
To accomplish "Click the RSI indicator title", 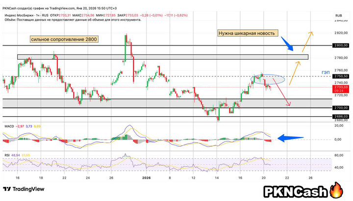I will pos(6,155).
